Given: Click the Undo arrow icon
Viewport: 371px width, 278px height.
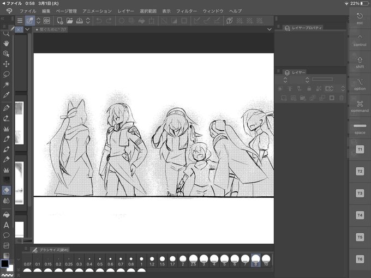Looking at the screenshot, I should (x=99, y=21).
